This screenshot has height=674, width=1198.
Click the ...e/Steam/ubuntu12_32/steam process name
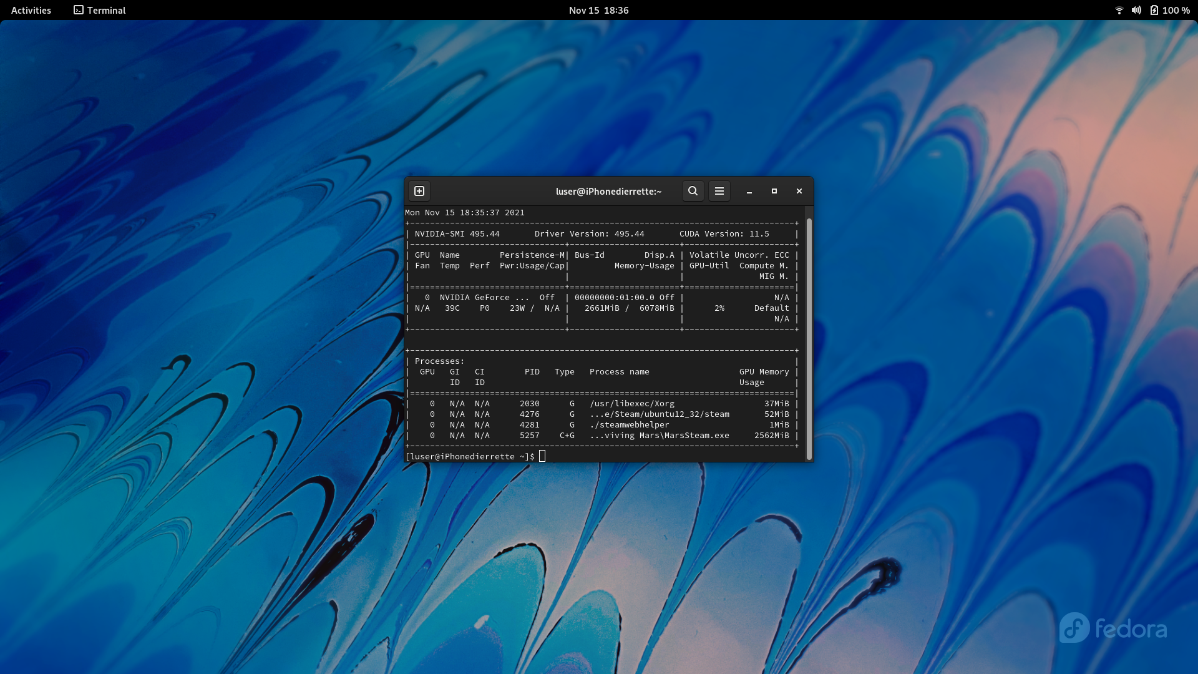[660, 414]
